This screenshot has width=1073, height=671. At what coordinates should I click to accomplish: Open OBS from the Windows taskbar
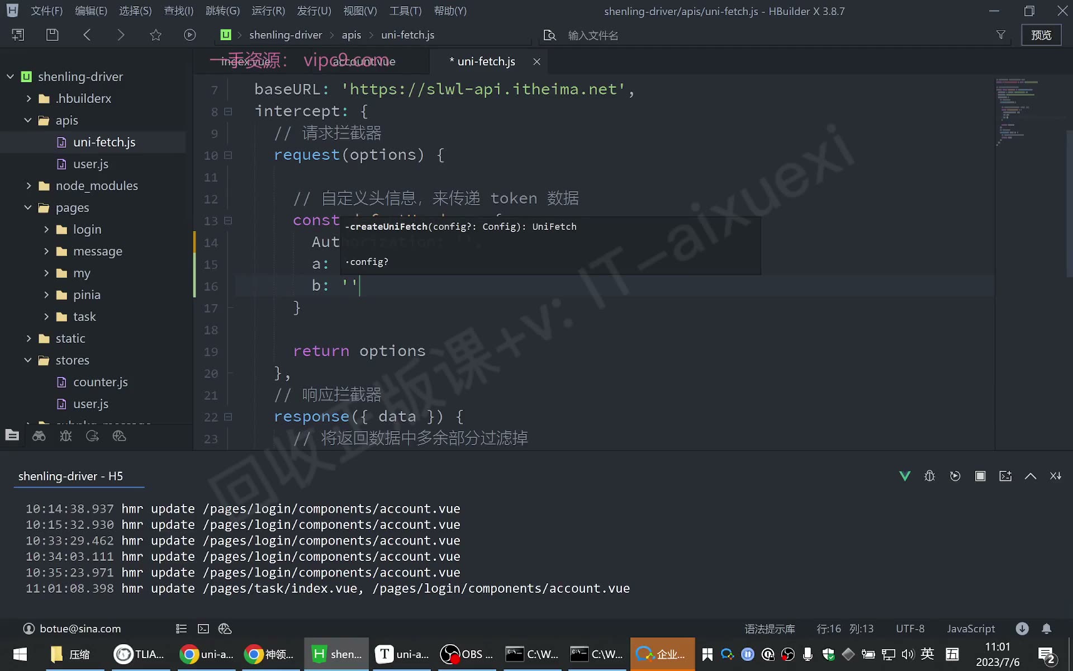467,654
